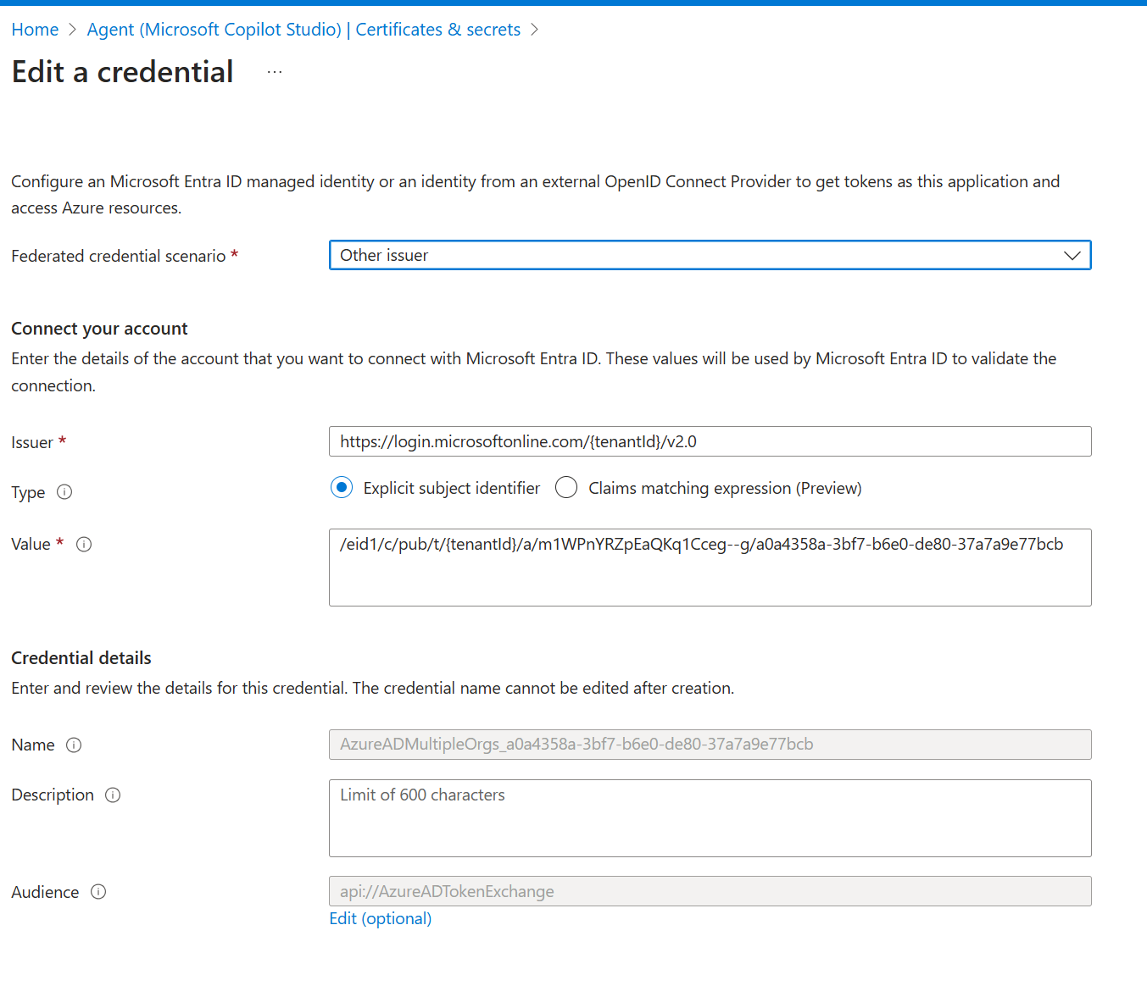1147x997 pixels.
Task: Select Explicit subject identifier radio button
Action: (x=342, y=488)
